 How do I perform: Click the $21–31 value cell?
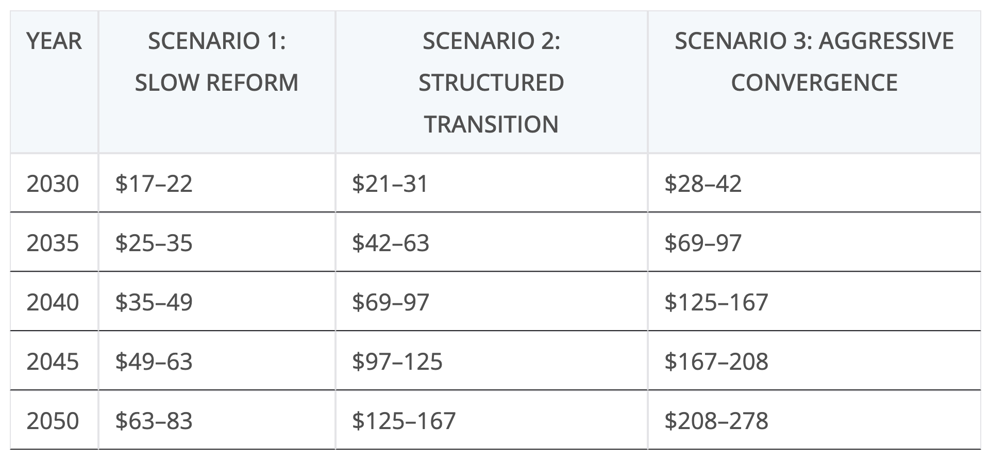(x=390, y=184)
